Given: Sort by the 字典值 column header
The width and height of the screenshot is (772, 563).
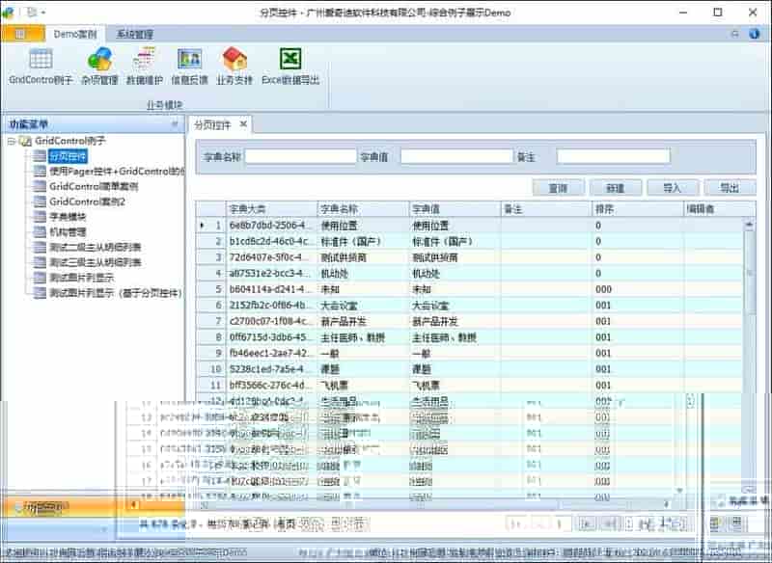Looking at the screenshot, I should coord(455,209).
